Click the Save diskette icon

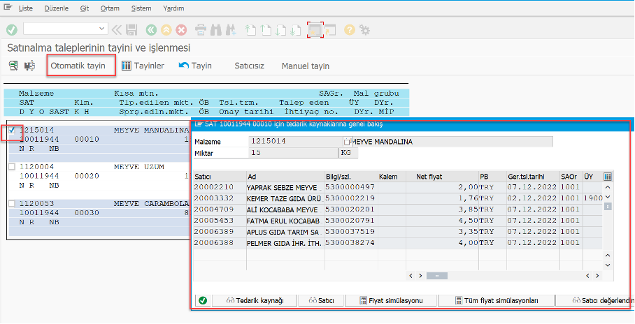click(132, 29)
